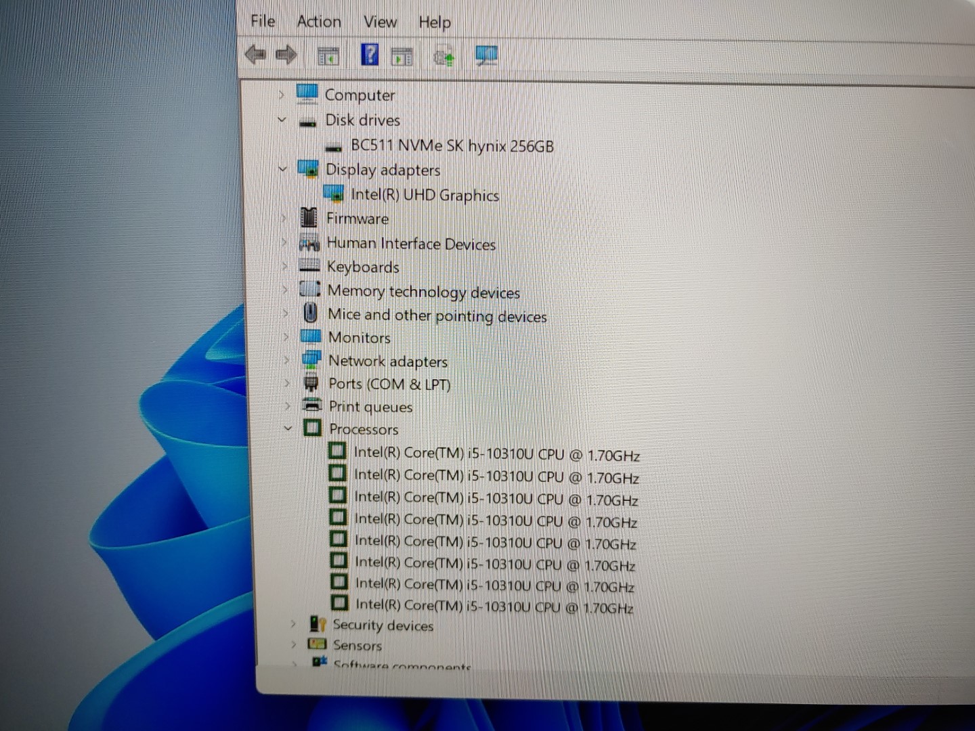Select the Disk drives label
Image resolution: width=975 pixels, height=731 pixels.
[x=362, y=120]
